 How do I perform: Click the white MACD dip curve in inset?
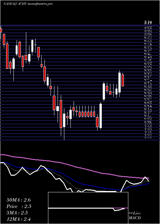click(119, 210)
